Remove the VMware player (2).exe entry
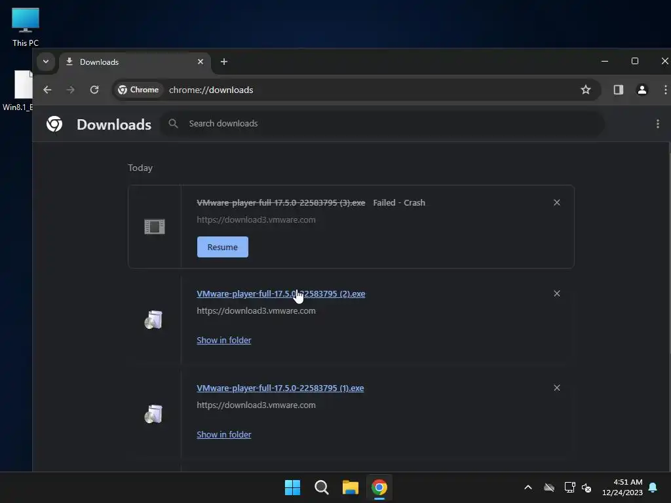Image resolution: width=671 pixels, height=503 pixels. click(x=557, y=293)
